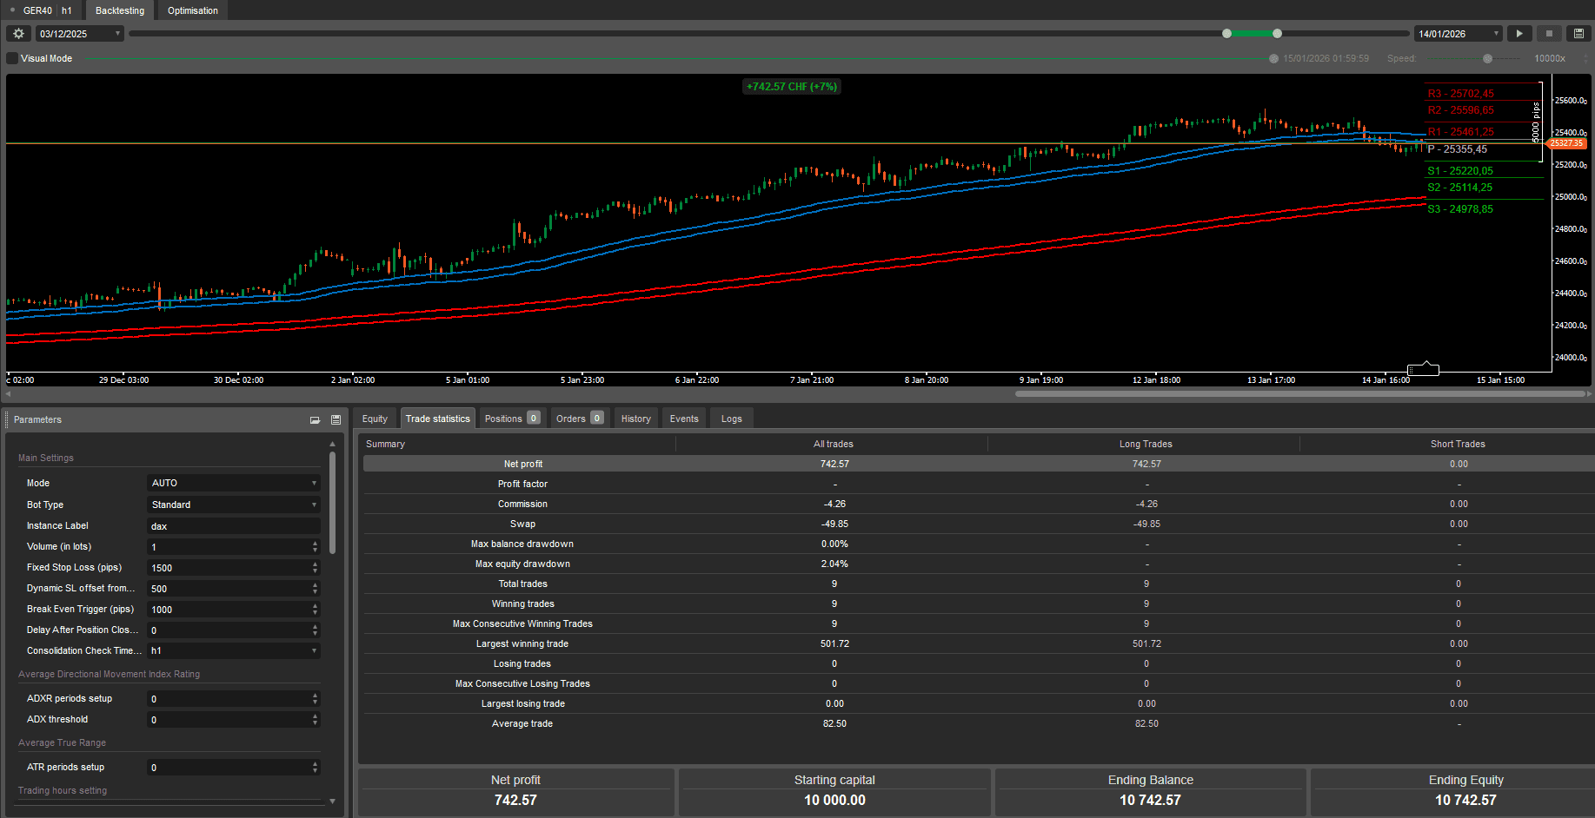Viewport: 1595px width, 818px height.
Task: Open Mode dropdown showing AUTO
Action: tap(234, 483)
